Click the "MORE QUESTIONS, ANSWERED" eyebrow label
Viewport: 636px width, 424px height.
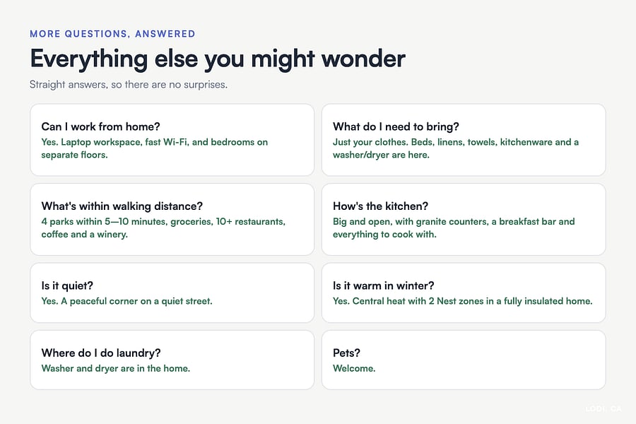pyautogui.click(x=112, y=34)
